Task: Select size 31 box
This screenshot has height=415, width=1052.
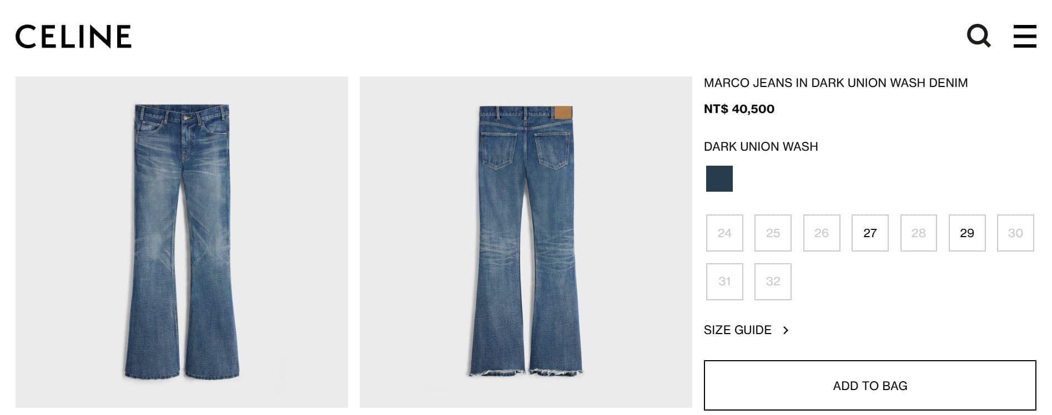Action: (724, 281)
